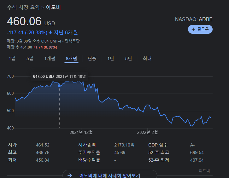This screenshot has width=229, height=178.
Task: Show the 최대 full history tab
Action: pos(147,59)
